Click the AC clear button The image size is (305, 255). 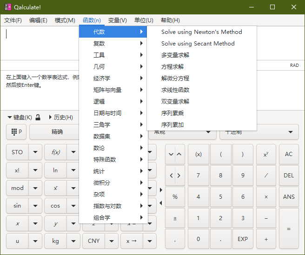click(x=289, y=154)
